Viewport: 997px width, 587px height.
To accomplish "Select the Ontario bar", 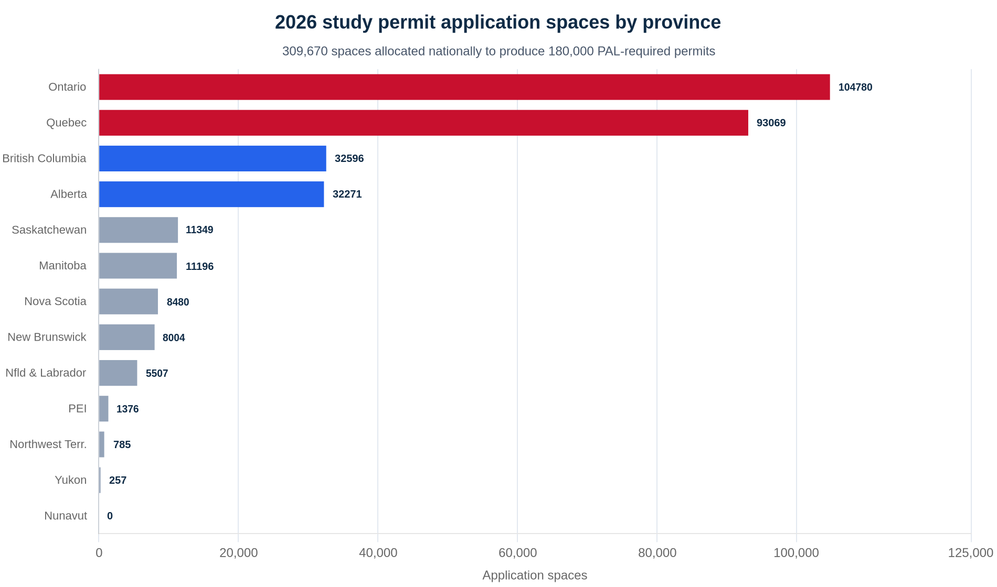I will (x=464, y=87).
